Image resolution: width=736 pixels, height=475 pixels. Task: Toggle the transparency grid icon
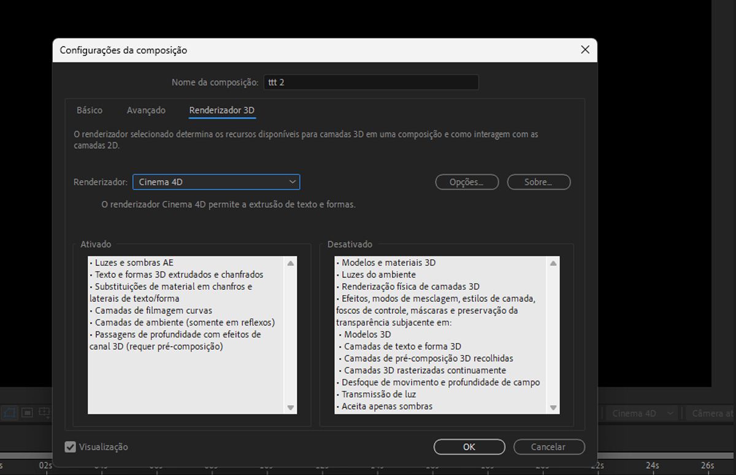pos(27,412)
